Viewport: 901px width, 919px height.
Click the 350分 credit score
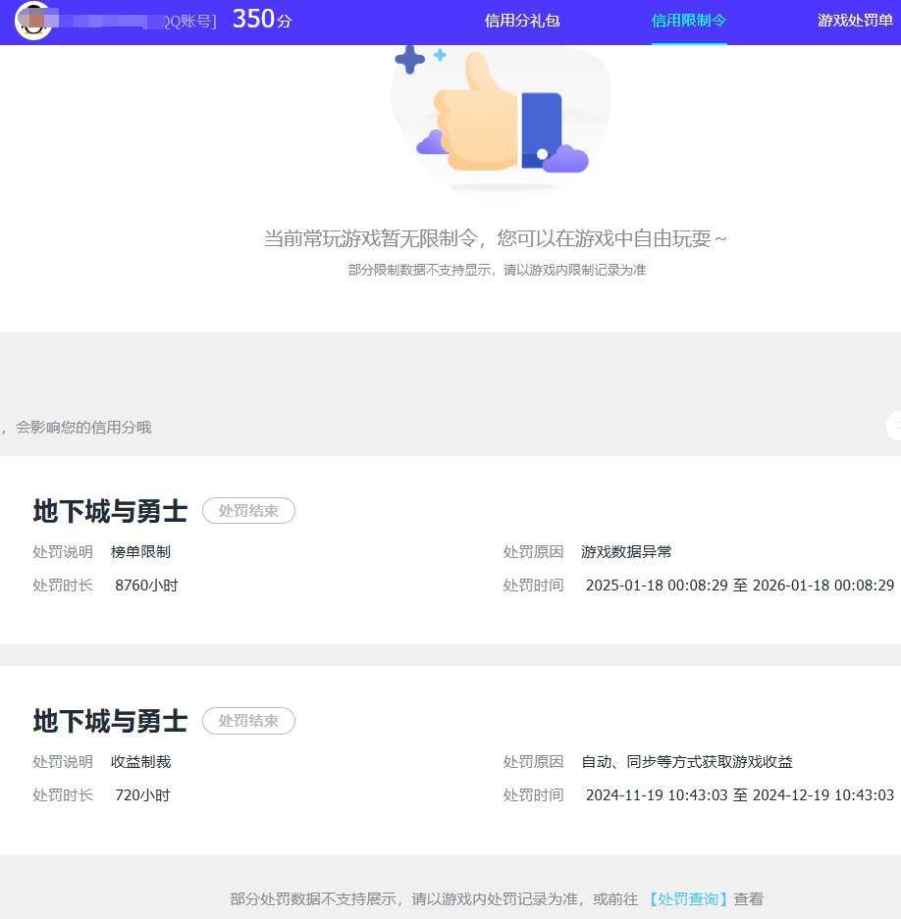[x=262, y=20]
